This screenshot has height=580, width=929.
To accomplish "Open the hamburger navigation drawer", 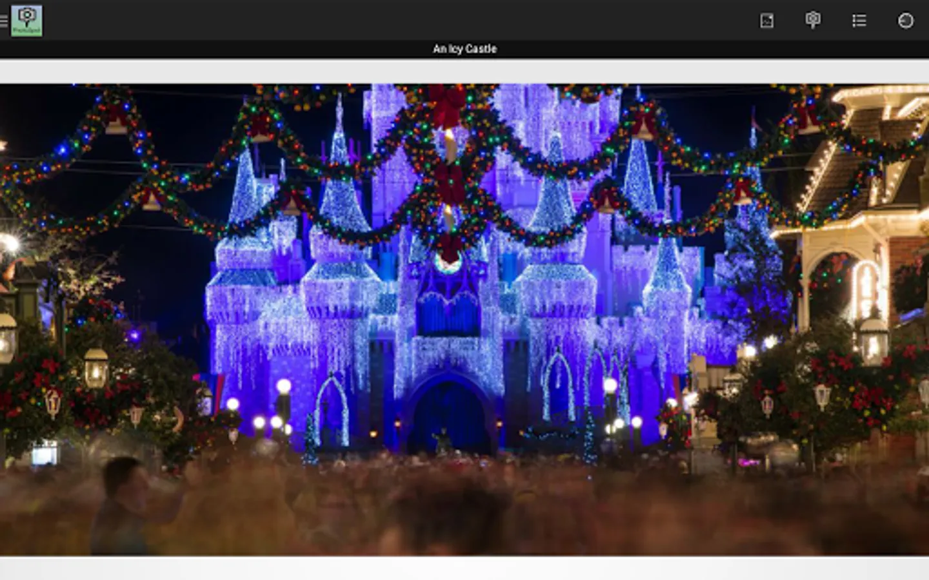I will coord(4,21).
